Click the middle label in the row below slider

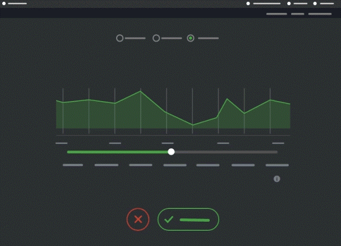[x=174, y=165]
